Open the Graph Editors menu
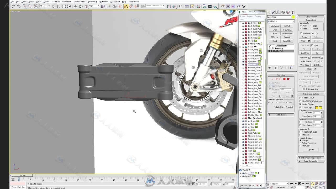 coord(80,2)
